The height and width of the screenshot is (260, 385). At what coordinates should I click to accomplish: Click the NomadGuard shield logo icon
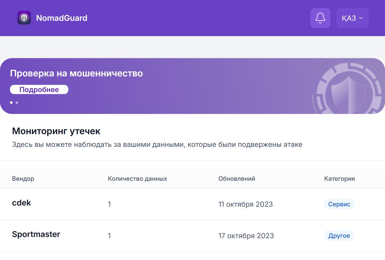click(24, 18)
